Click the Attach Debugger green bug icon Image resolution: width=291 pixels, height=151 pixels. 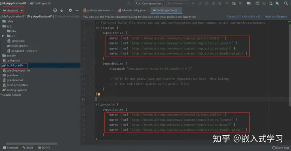click(234, 3)
